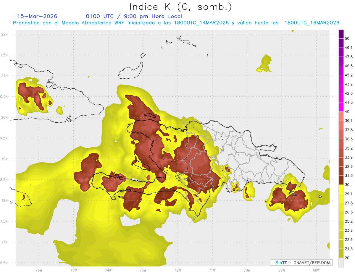Screen dimensions: 355x274
Task: Select the 68W longitude axis label
Action: pyautogui.click(x=316, y=270)
